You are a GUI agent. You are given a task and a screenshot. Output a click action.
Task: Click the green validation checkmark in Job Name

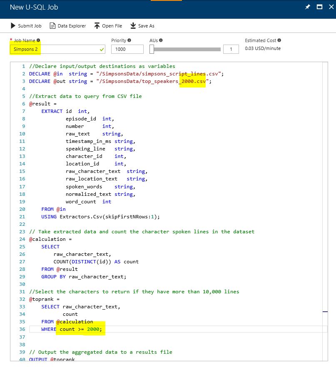102,50
